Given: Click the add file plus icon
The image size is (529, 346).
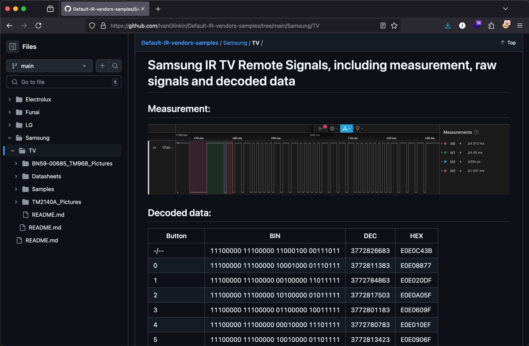Looking at the screenshot, I should click(102, 66).
